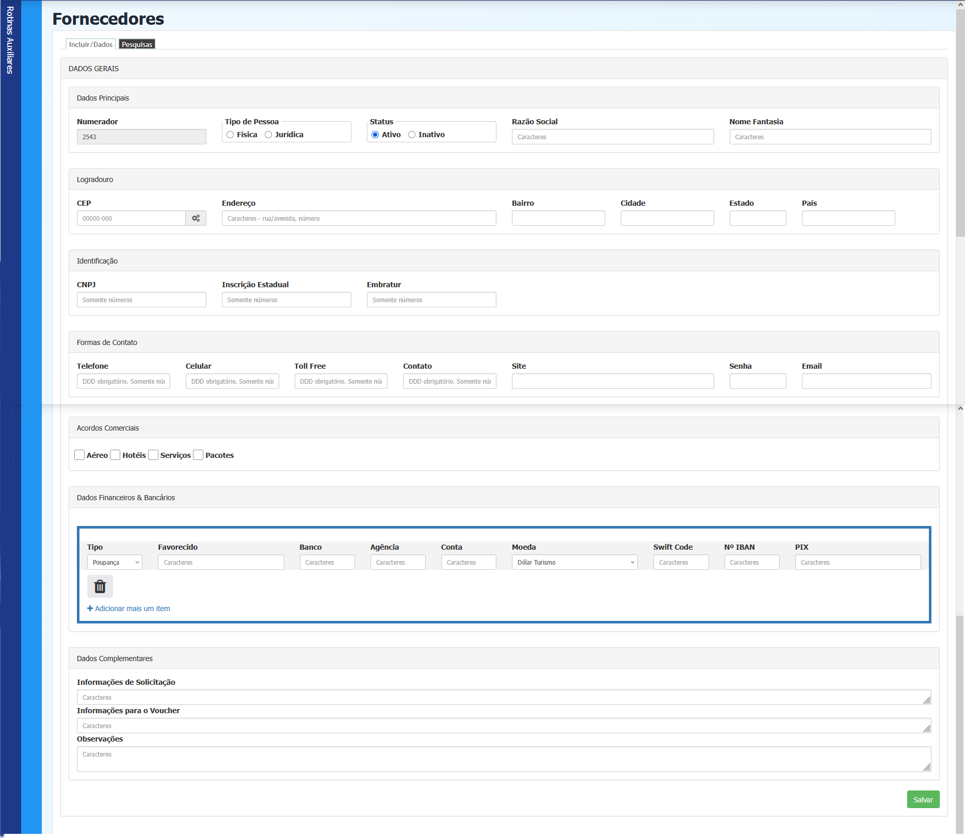Viewport: 965px width, 839px height.
Task: Expand the Moeda dropdown showing Dólar Turismo
Action: tap(574, 562)
